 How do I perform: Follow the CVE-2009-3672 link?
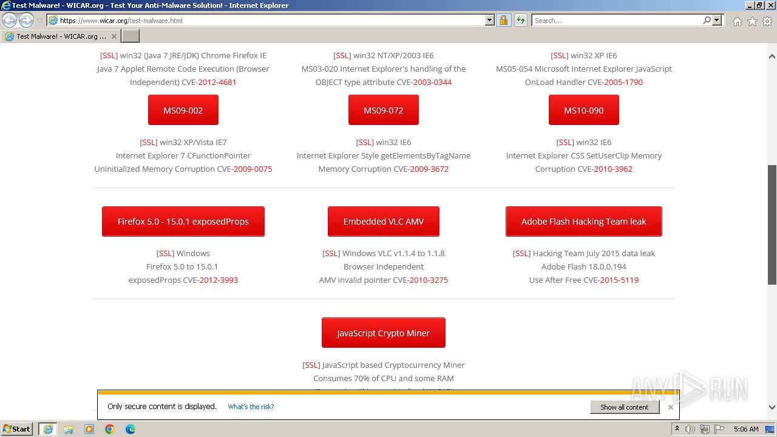(x=429, y=169)
